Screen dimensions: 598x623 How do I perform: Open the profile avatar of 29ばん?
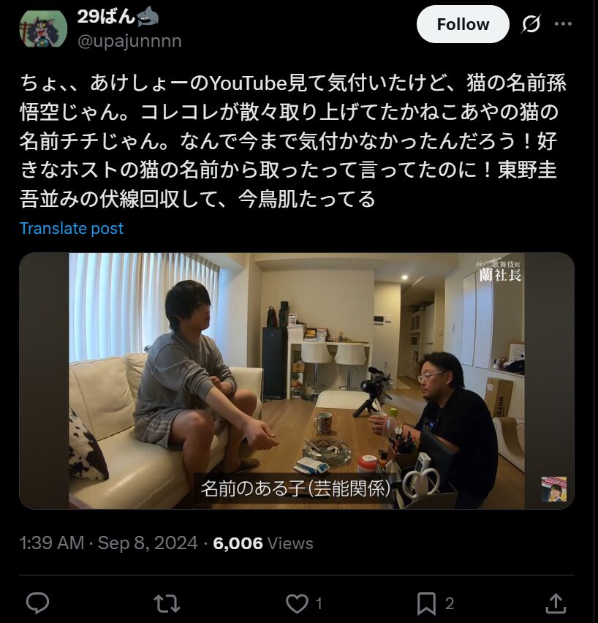tap(43, 29)
